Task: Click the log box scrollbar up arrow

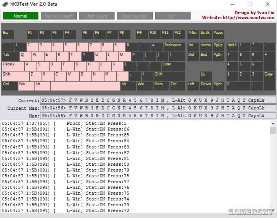Action: pyautogui.click(x=273, y=124)
